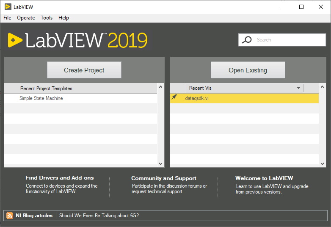Expand the Recent VIs dropdown
The height and width of the screenshot is (227, 331).
(245, 88)
